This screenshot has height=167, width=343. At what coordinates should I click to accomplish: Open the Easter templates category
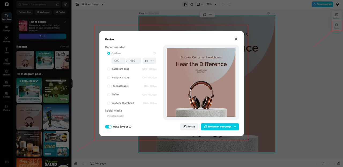tap(60, 12)
